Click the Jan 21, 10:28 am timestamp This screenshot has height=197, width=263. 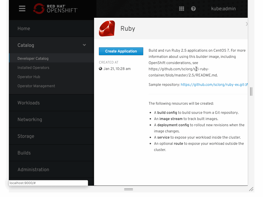[117, 69]
